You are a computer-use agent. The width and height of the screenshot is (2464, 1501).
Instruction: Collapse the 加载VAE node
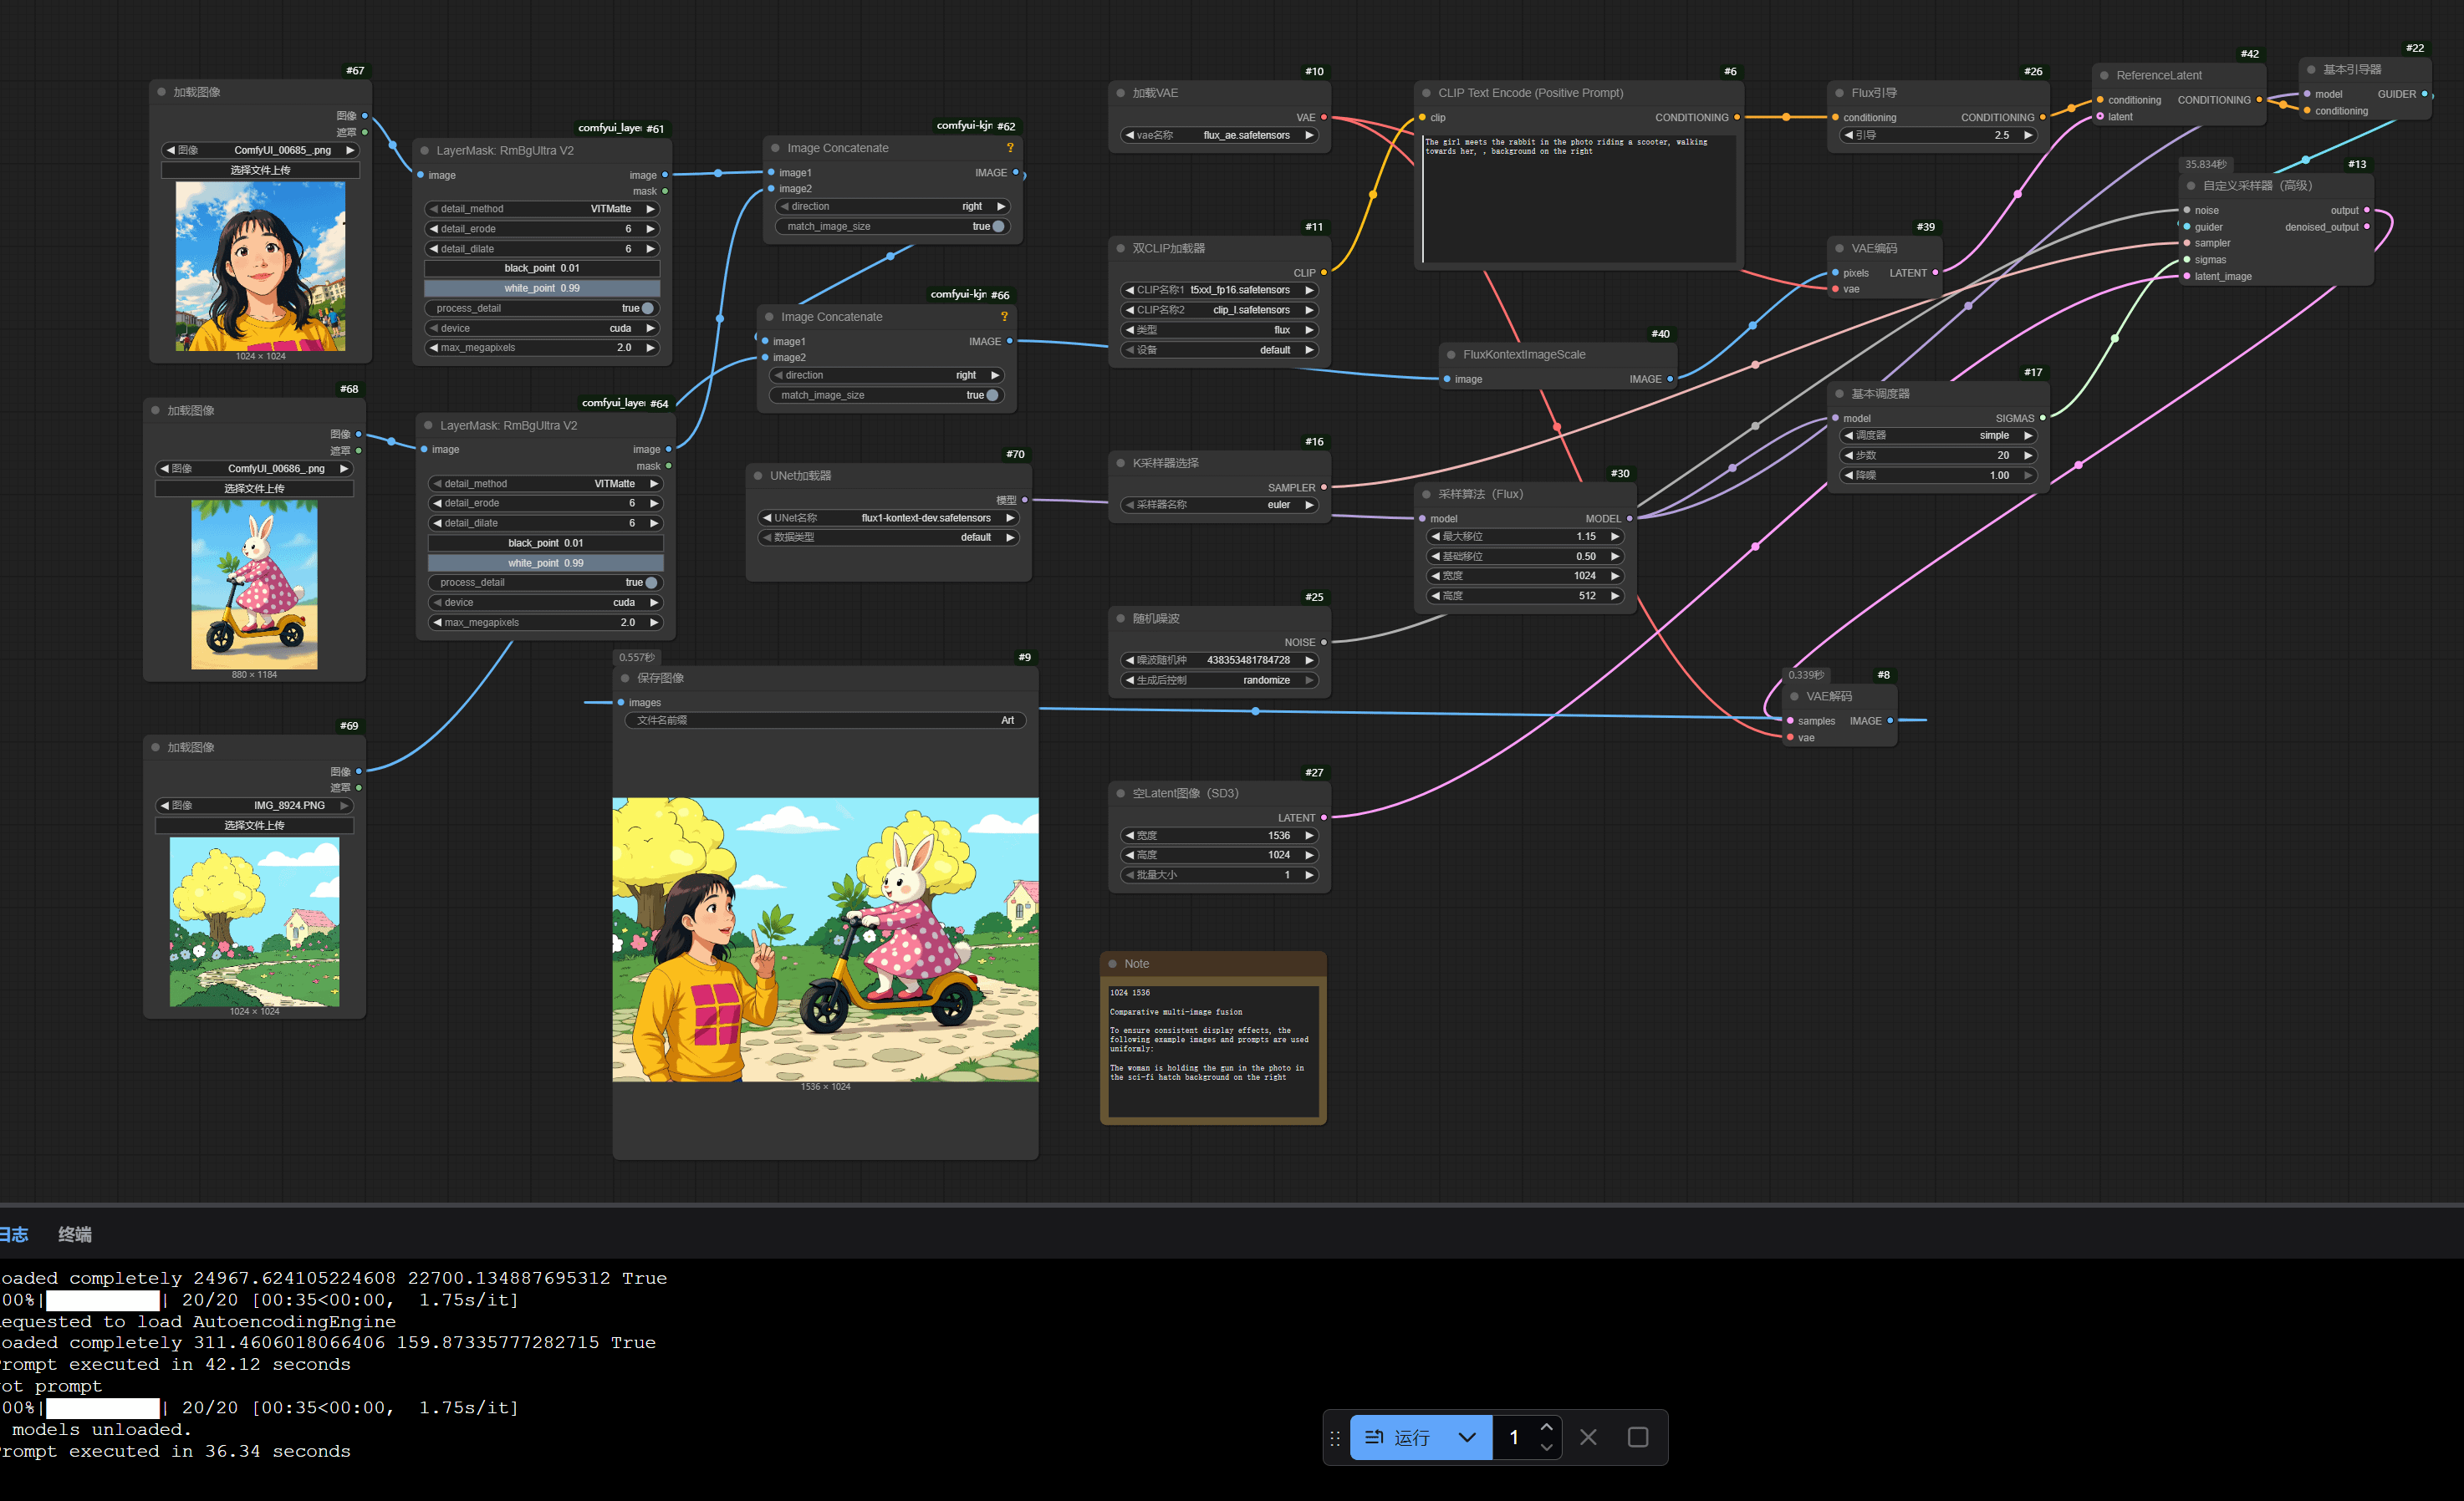click(1120, 93)
